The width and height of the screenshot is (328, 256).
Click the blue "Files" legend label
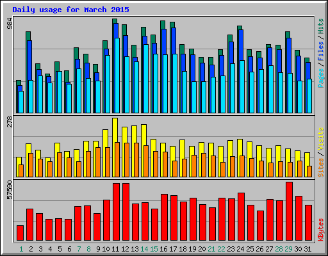point(320,51)
